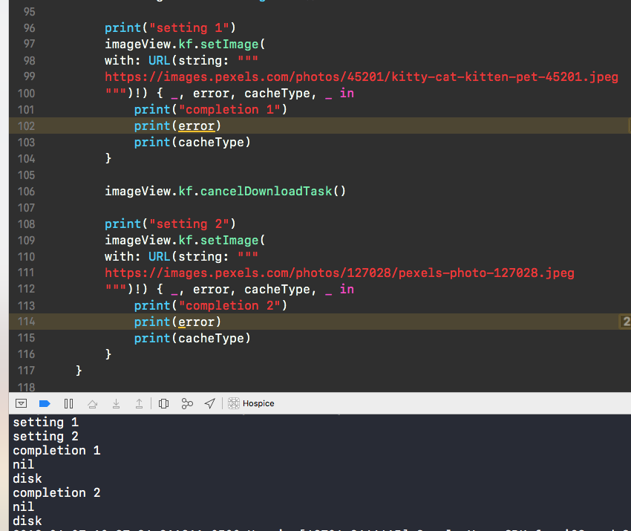Viewport: 631px width, 531px height.
Task: Click print("completion 2") code line
Action: [211, 305]
